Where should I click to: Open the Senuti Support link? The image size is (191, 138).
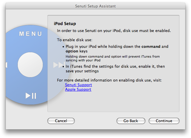[78, 85]
